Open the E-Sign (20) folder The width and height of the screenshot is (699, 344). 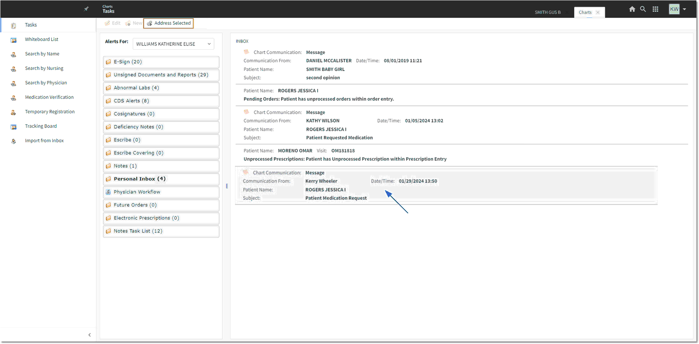(x=161, y=62)
